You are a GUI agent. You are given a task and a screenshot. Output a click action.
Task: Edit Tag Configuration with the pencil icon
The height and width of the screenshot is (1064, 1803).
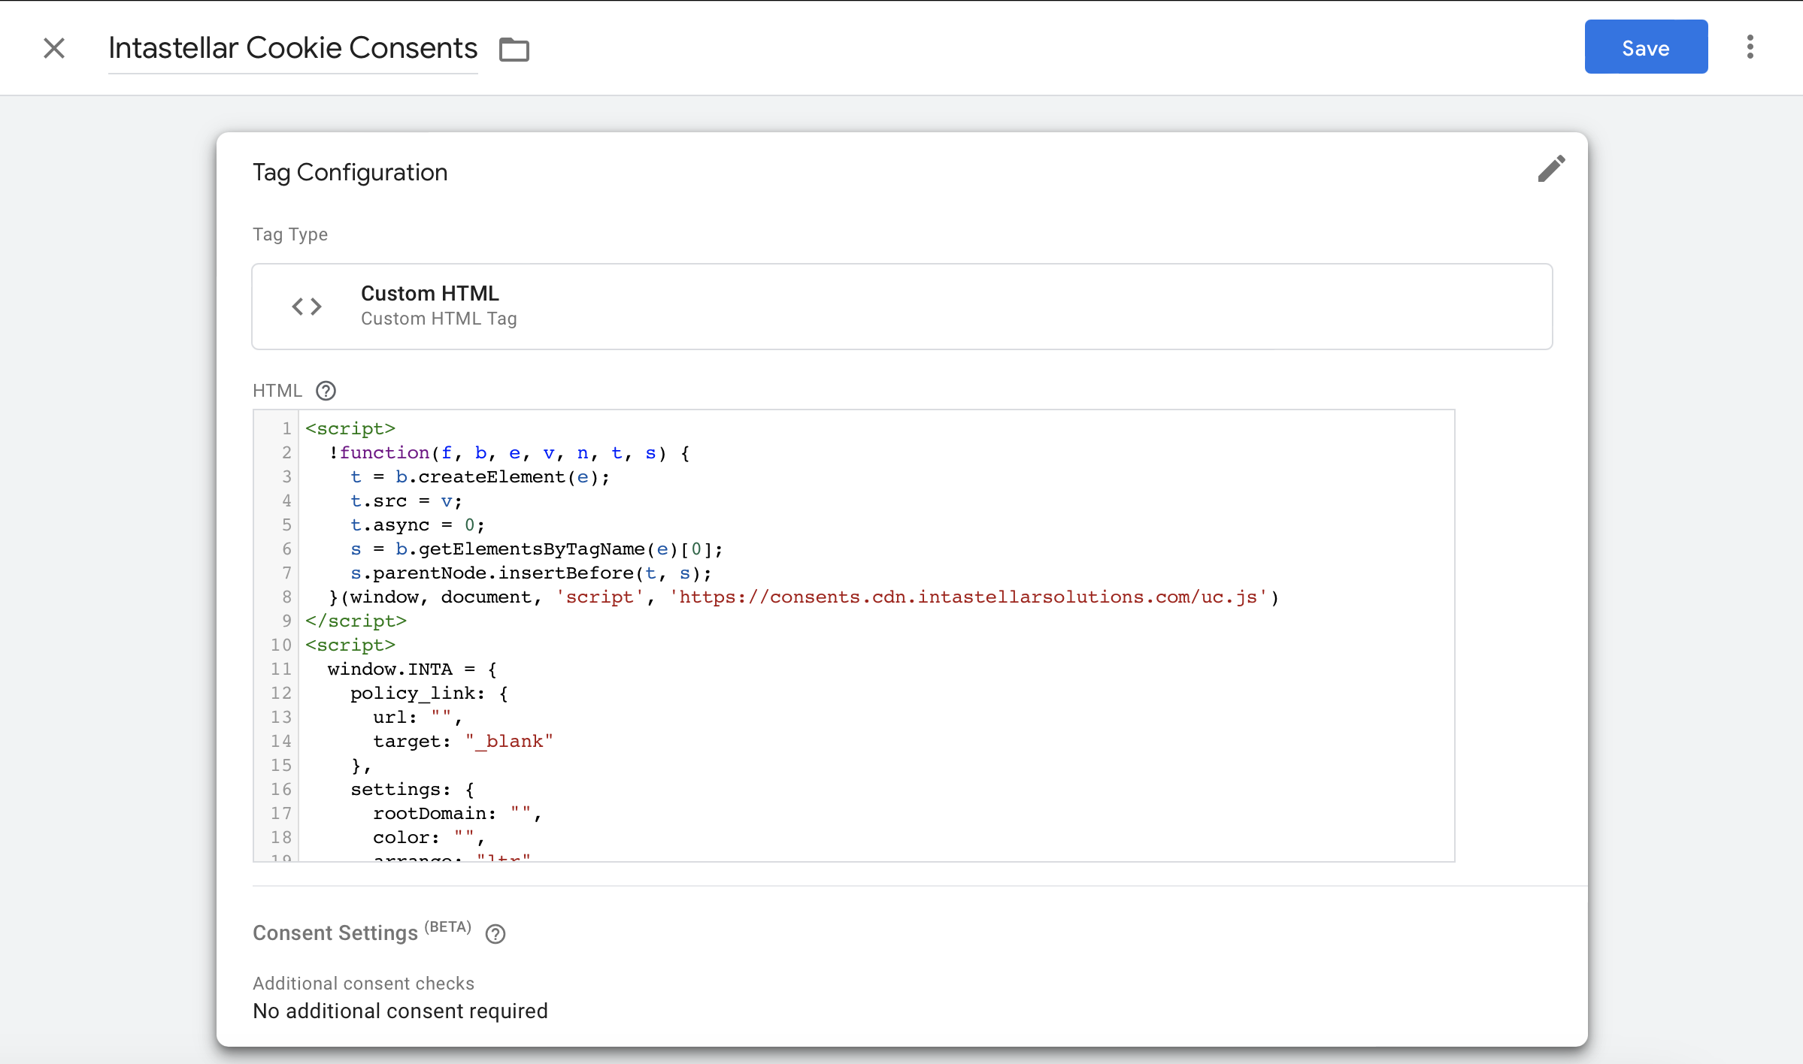(x=1551, y=169)
